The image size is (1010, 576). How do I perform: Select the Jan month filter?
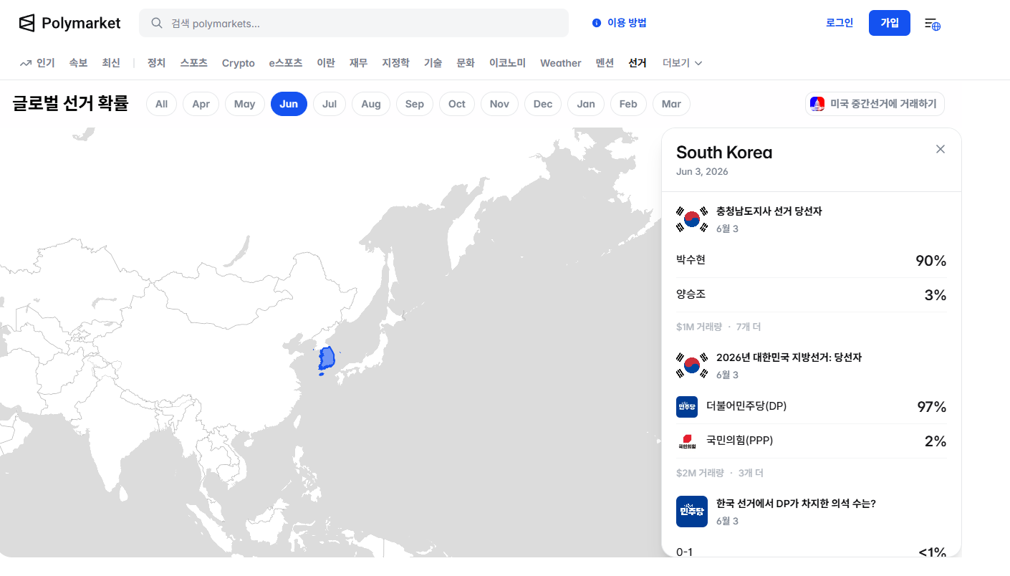click(586, 104)
